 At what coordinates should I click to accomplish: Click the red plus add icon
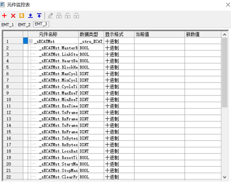coord(4,15)
